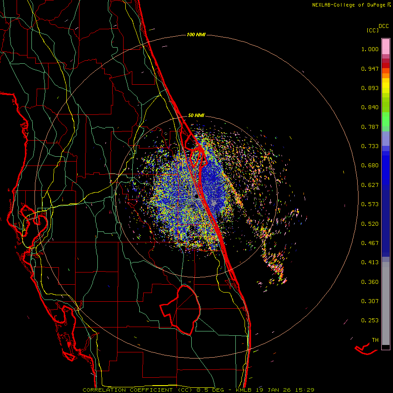393x393 pixels.
Task: Select the 0.627 legend value
Action: pos(370,185)
